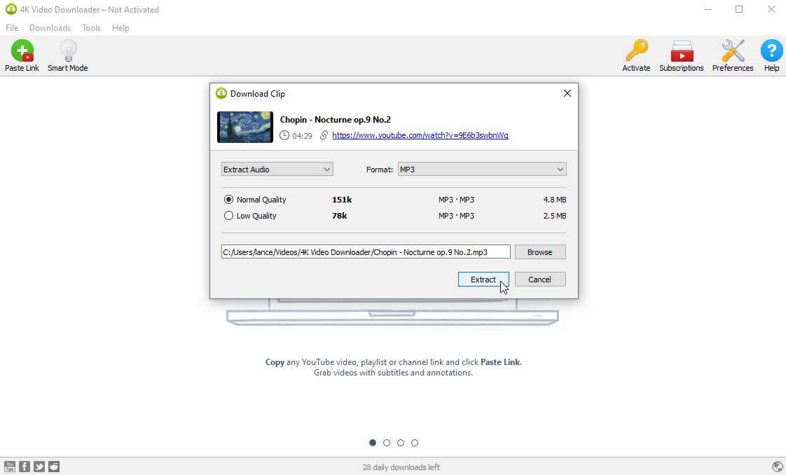Click the Browse button
This screenshot has height=475, width=786.
[540, 252]
